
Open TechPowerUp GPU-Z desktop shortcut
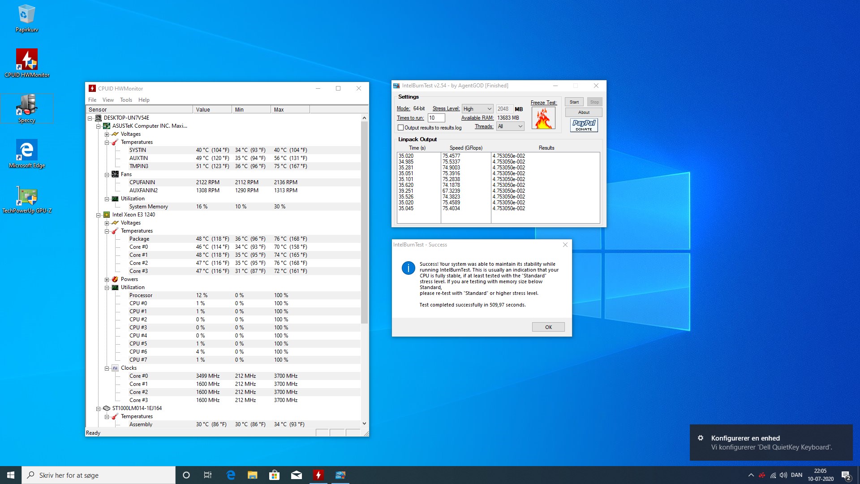[27, 199]
